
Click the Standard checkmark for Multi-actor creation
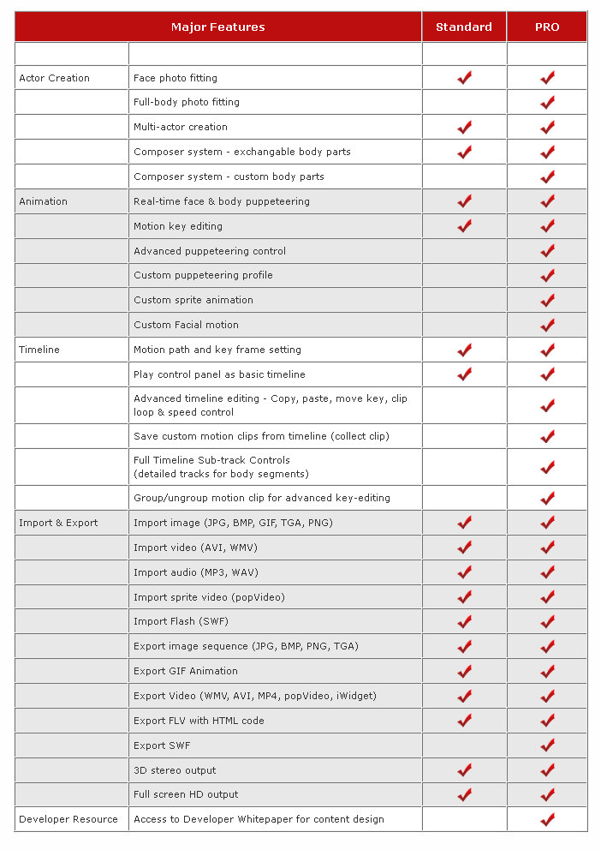click(x=465, y=128)
